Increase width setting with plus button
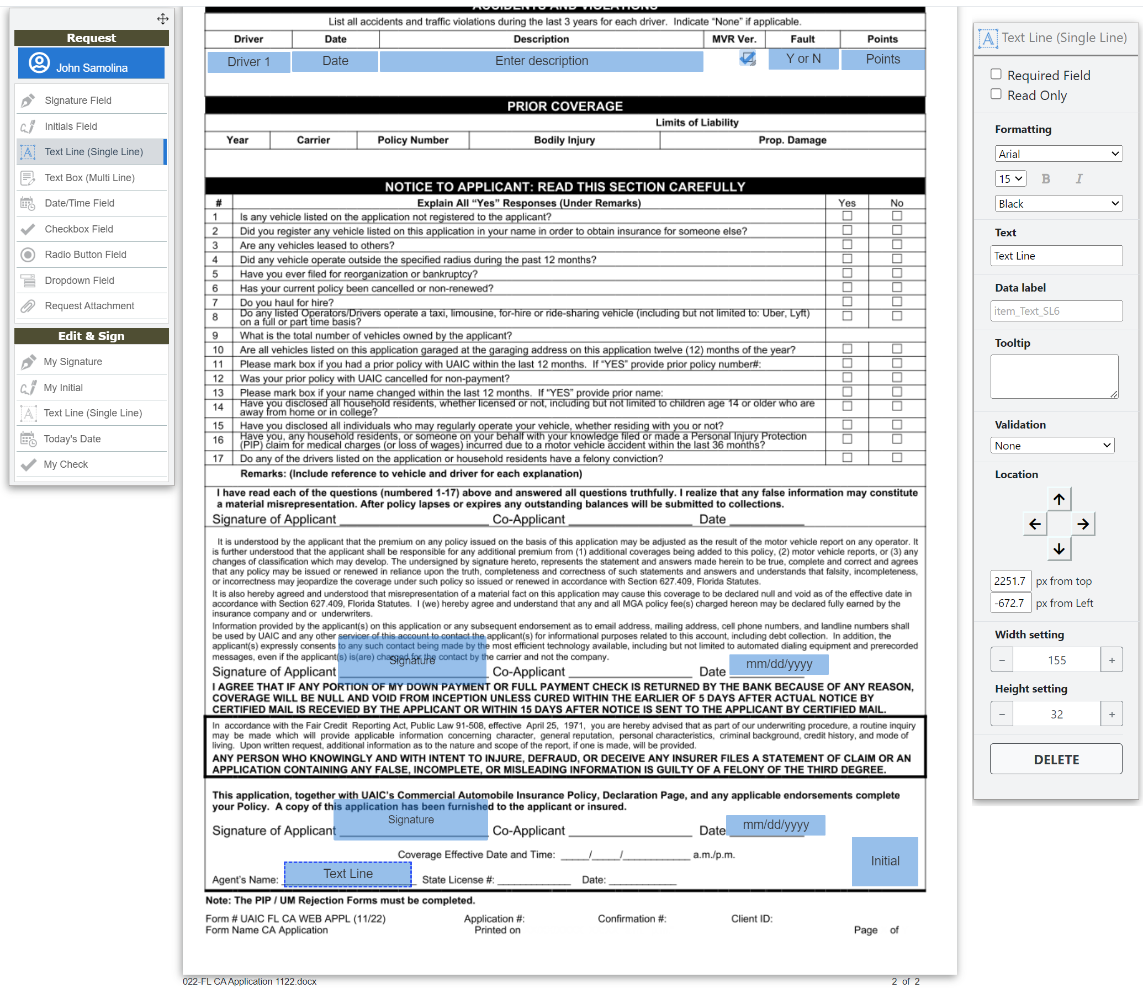 [x=1111, y=660]
